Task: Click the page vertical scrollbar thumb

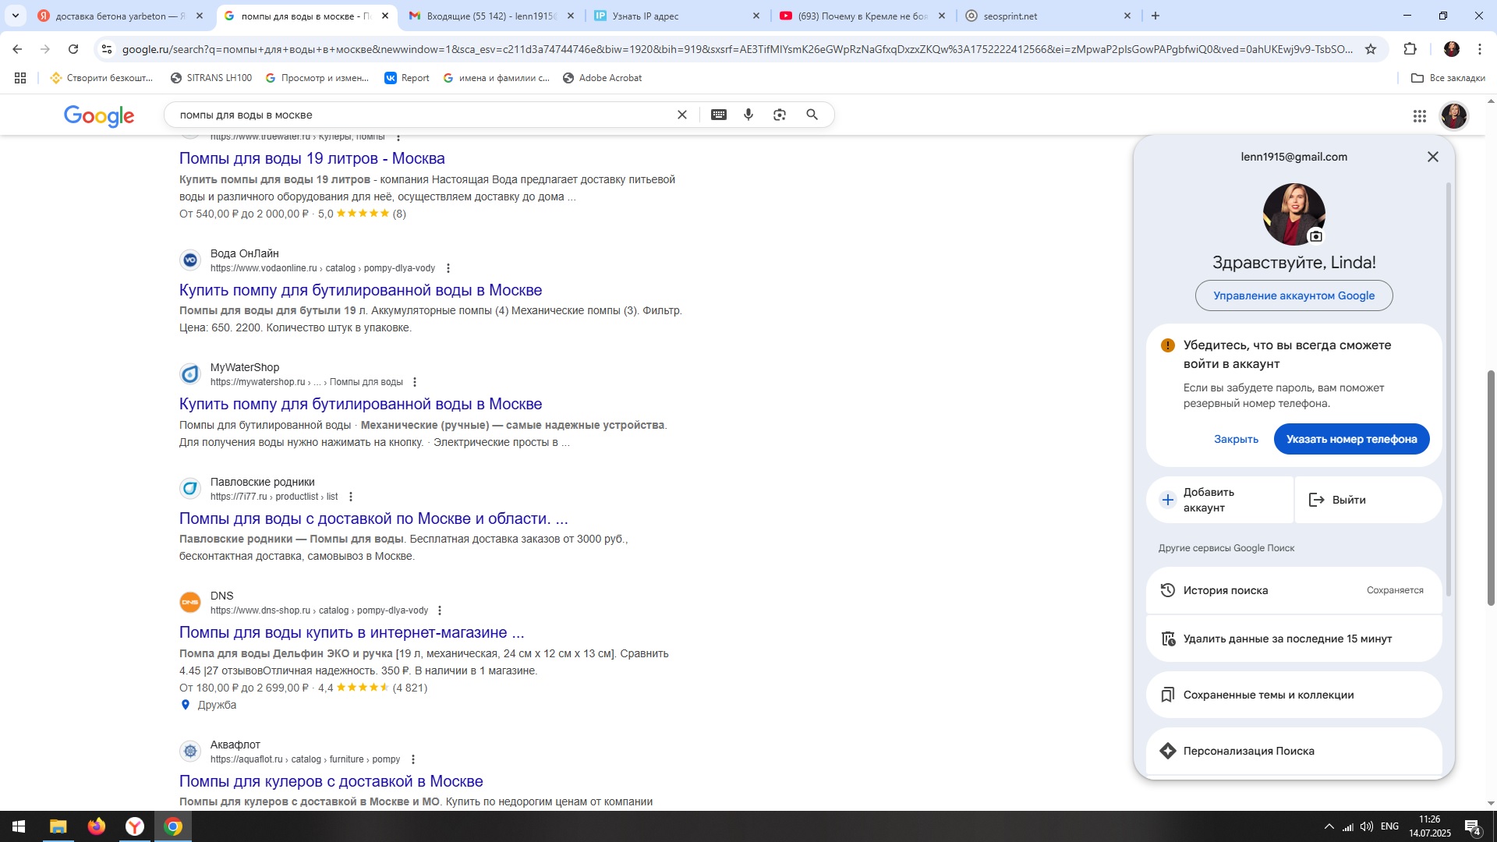Action: point(1491,487)
